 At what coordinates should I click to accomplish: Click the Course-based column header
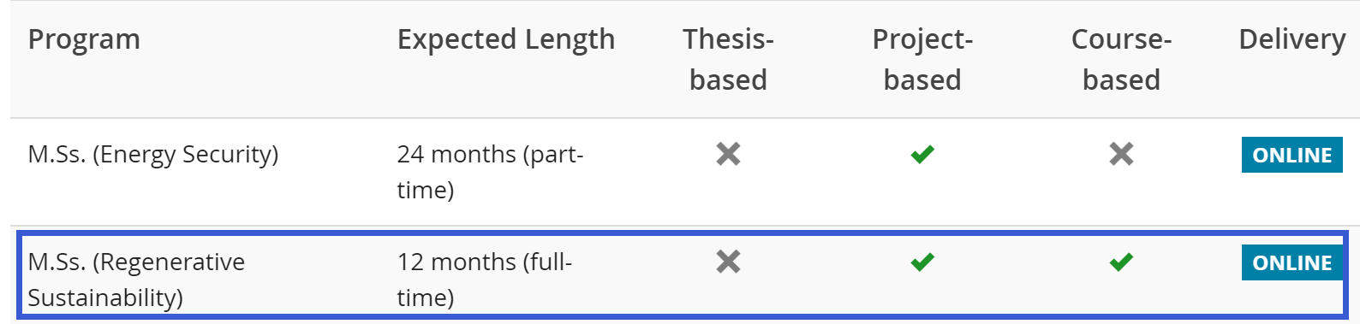[1121, 59]
